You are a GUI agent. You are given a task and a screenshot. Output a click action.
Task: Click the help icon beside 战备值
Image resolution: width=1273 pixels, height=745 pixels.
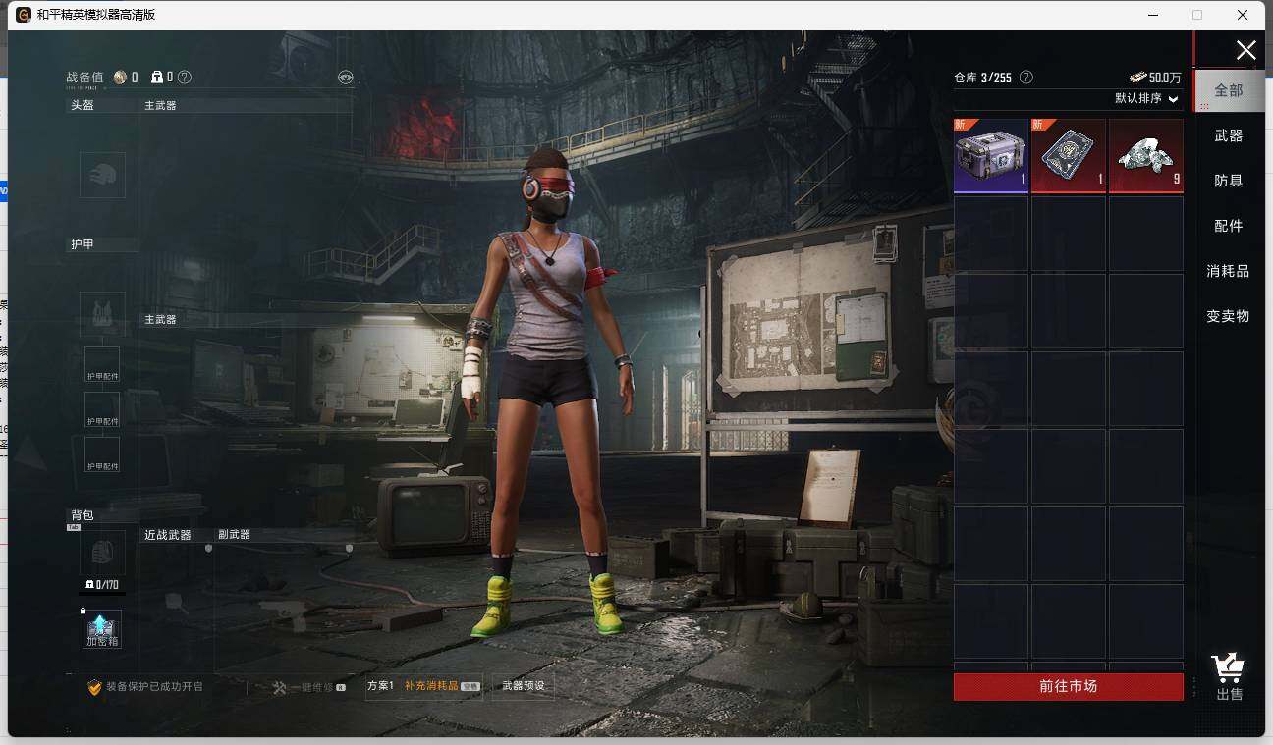tap(185, 77)
